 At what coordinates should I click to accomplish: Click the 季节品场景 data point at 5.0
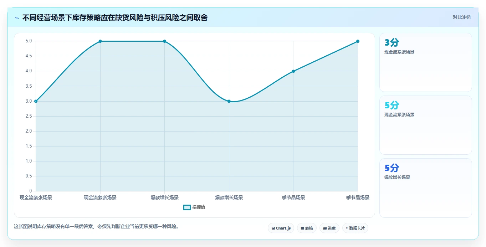tap(358, 41)
